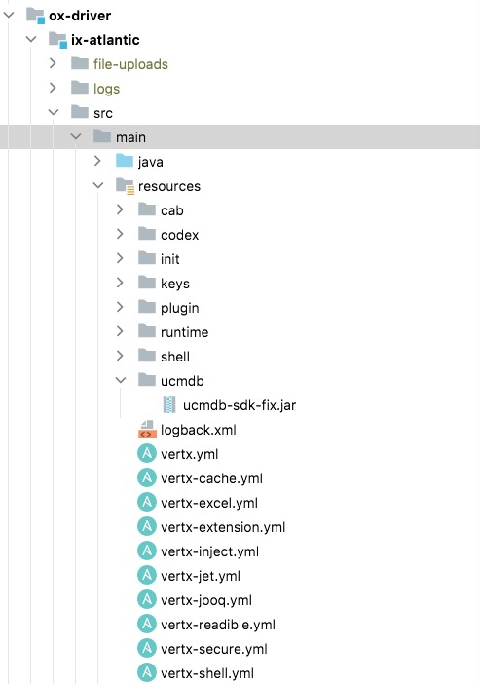Select the java source folder icon
This screenshot has width=480, height=684.
click(125, 162)
